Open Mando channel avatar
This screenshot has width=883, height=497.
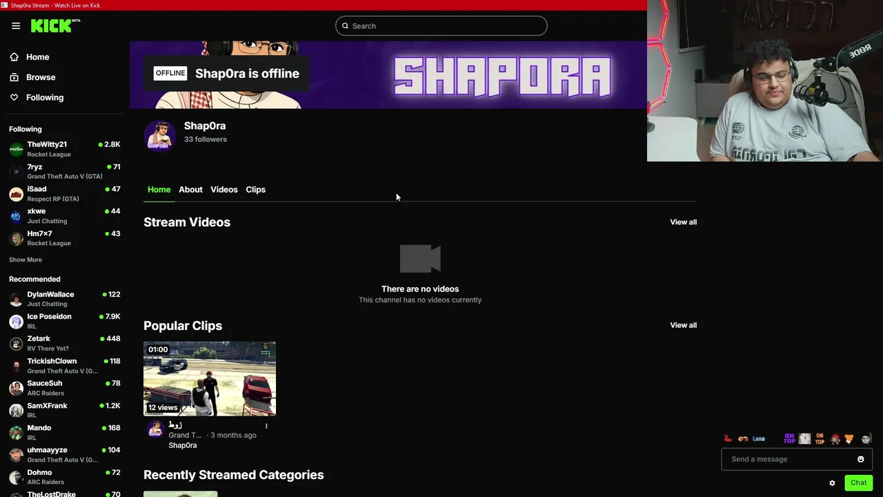(17, 433)
